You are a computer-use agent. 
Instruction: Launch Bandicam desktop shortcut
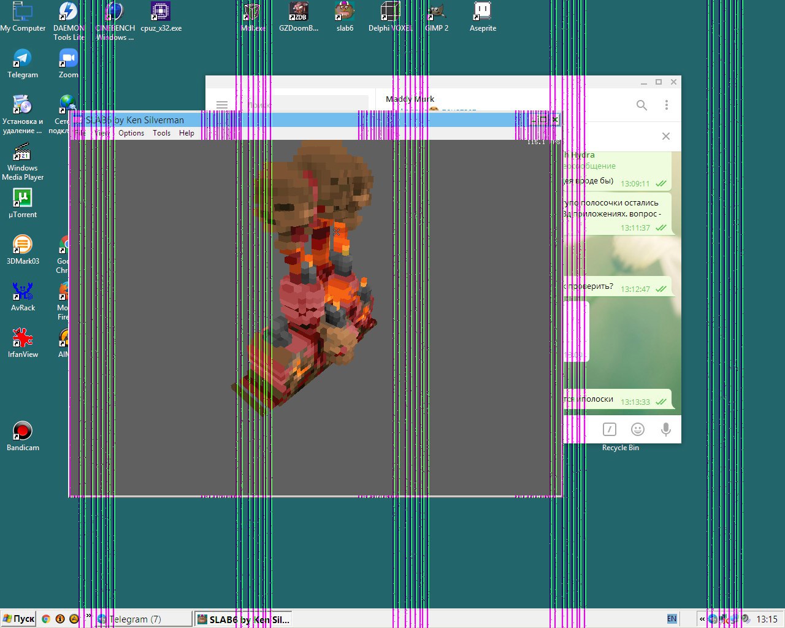23,437
